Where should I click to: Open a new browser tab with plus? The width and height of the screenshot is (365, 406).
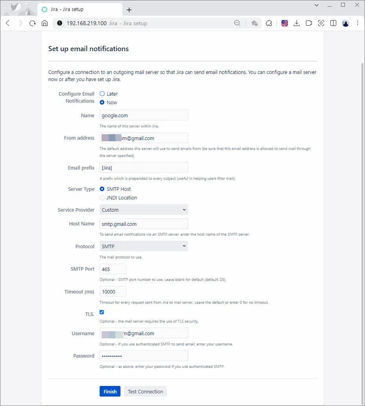(x=129, y=10)
